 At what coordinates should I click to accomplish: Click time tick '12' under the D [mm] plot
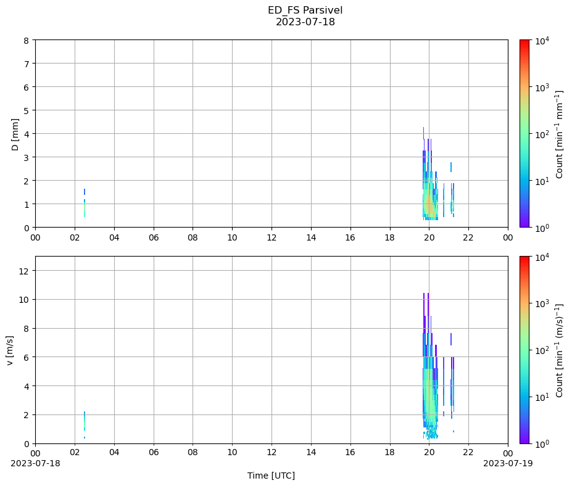[271, 237]
